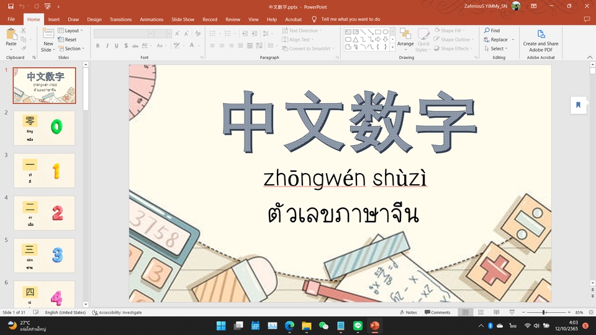Image resolution: width=596 pixels, height=335 pixels.
Task: Collapse the ribbon arrow
Action: 590,57
